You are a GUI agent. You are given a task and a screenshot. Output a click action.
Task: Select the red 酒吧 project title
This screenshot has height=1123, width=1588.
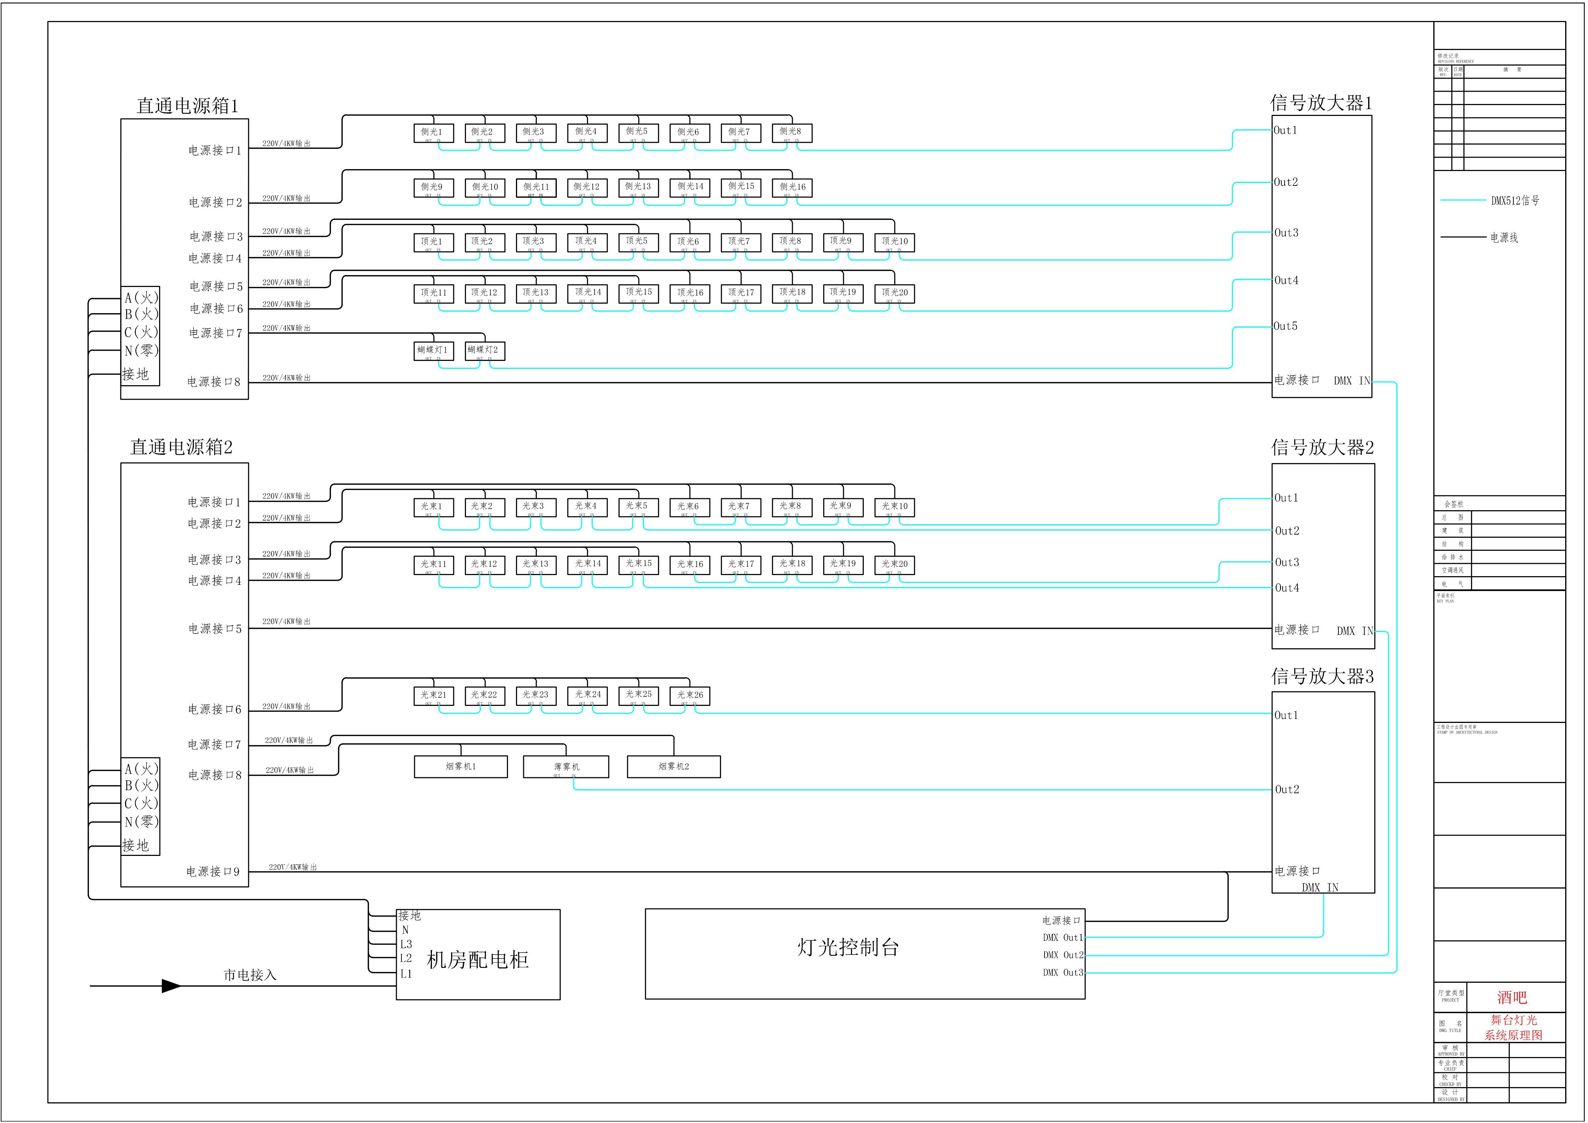pos(1512,997)
